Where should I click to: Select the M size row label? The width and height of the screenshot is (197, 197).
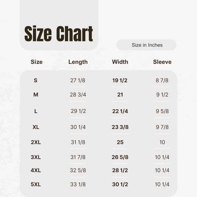pyautogui.click(x=36, y=95)
